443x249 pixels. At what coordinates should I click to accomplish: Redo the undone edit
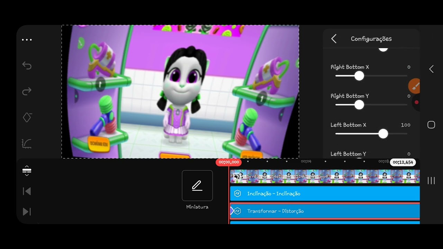(x=27, y=91)
